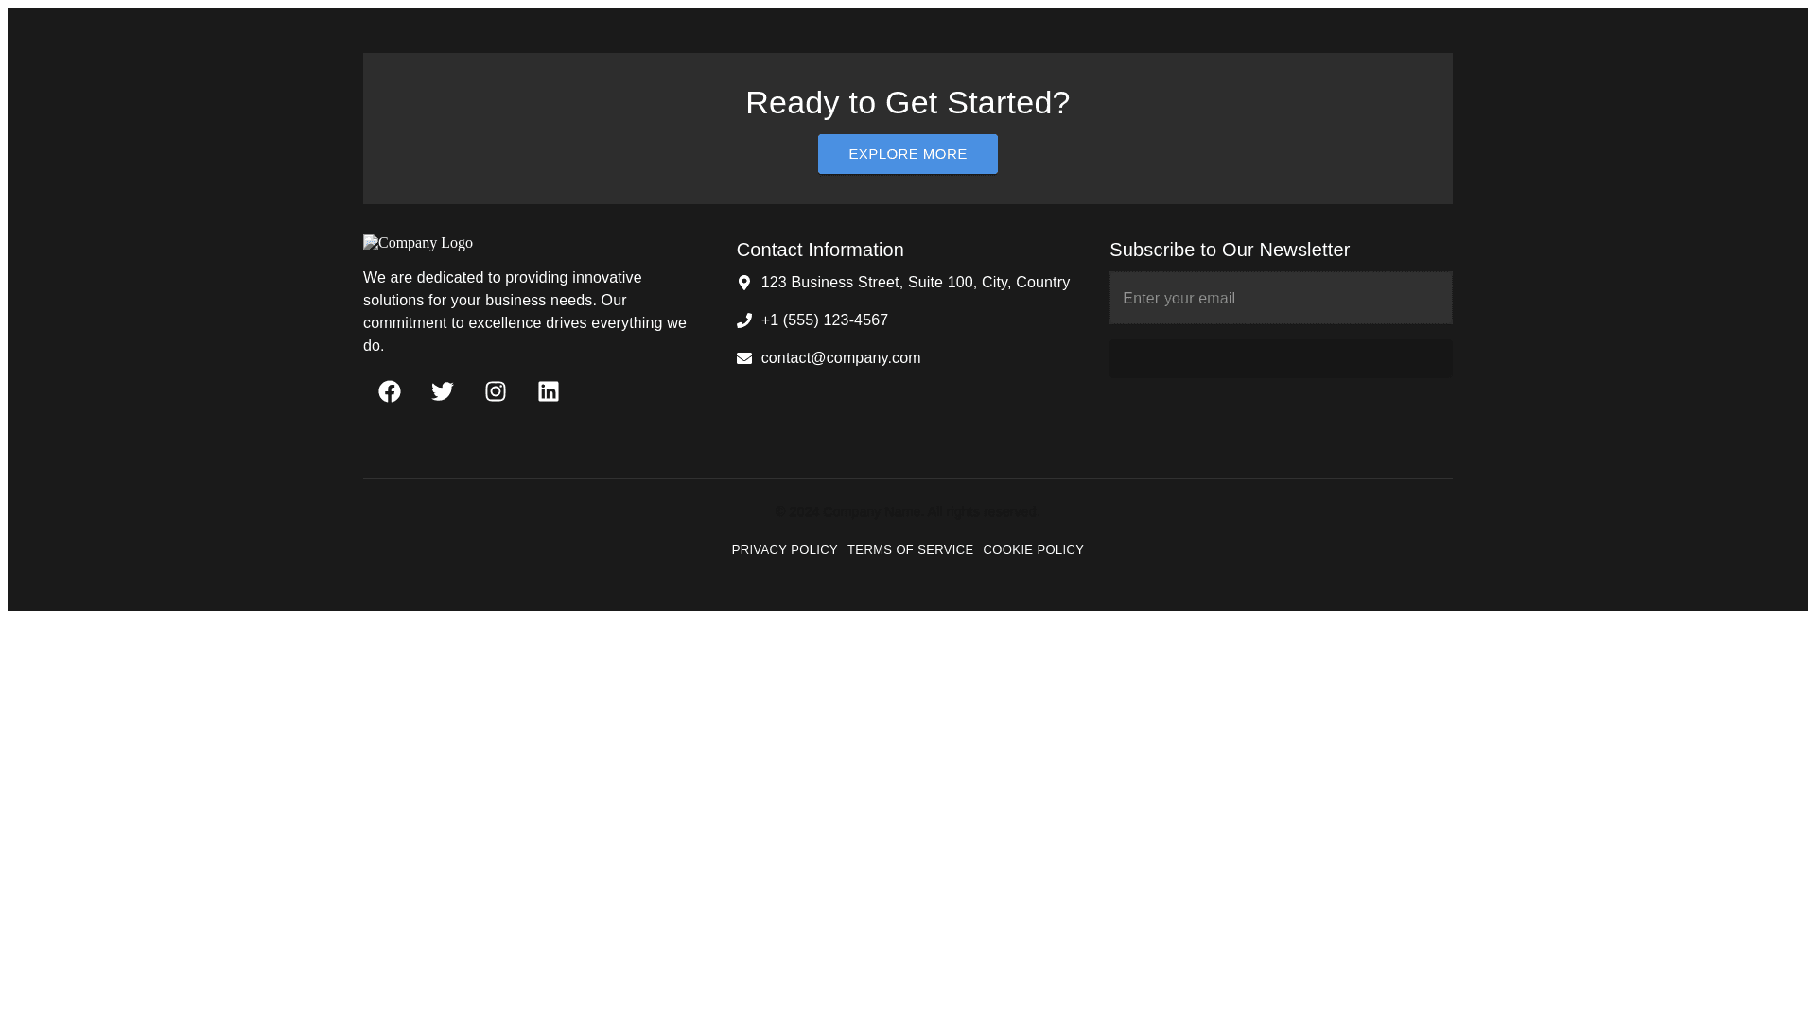The width and height of the screenshot is (1816, 1021).
Task: Click the dark button below email field
Action: [1281, 358]
